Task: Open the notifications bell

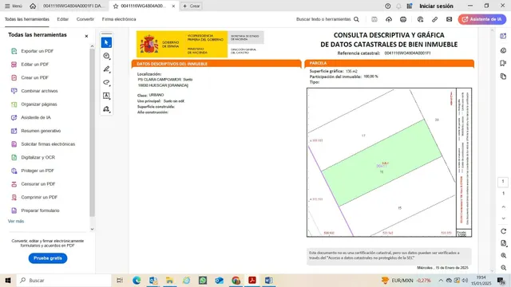Action: point(398,6)
